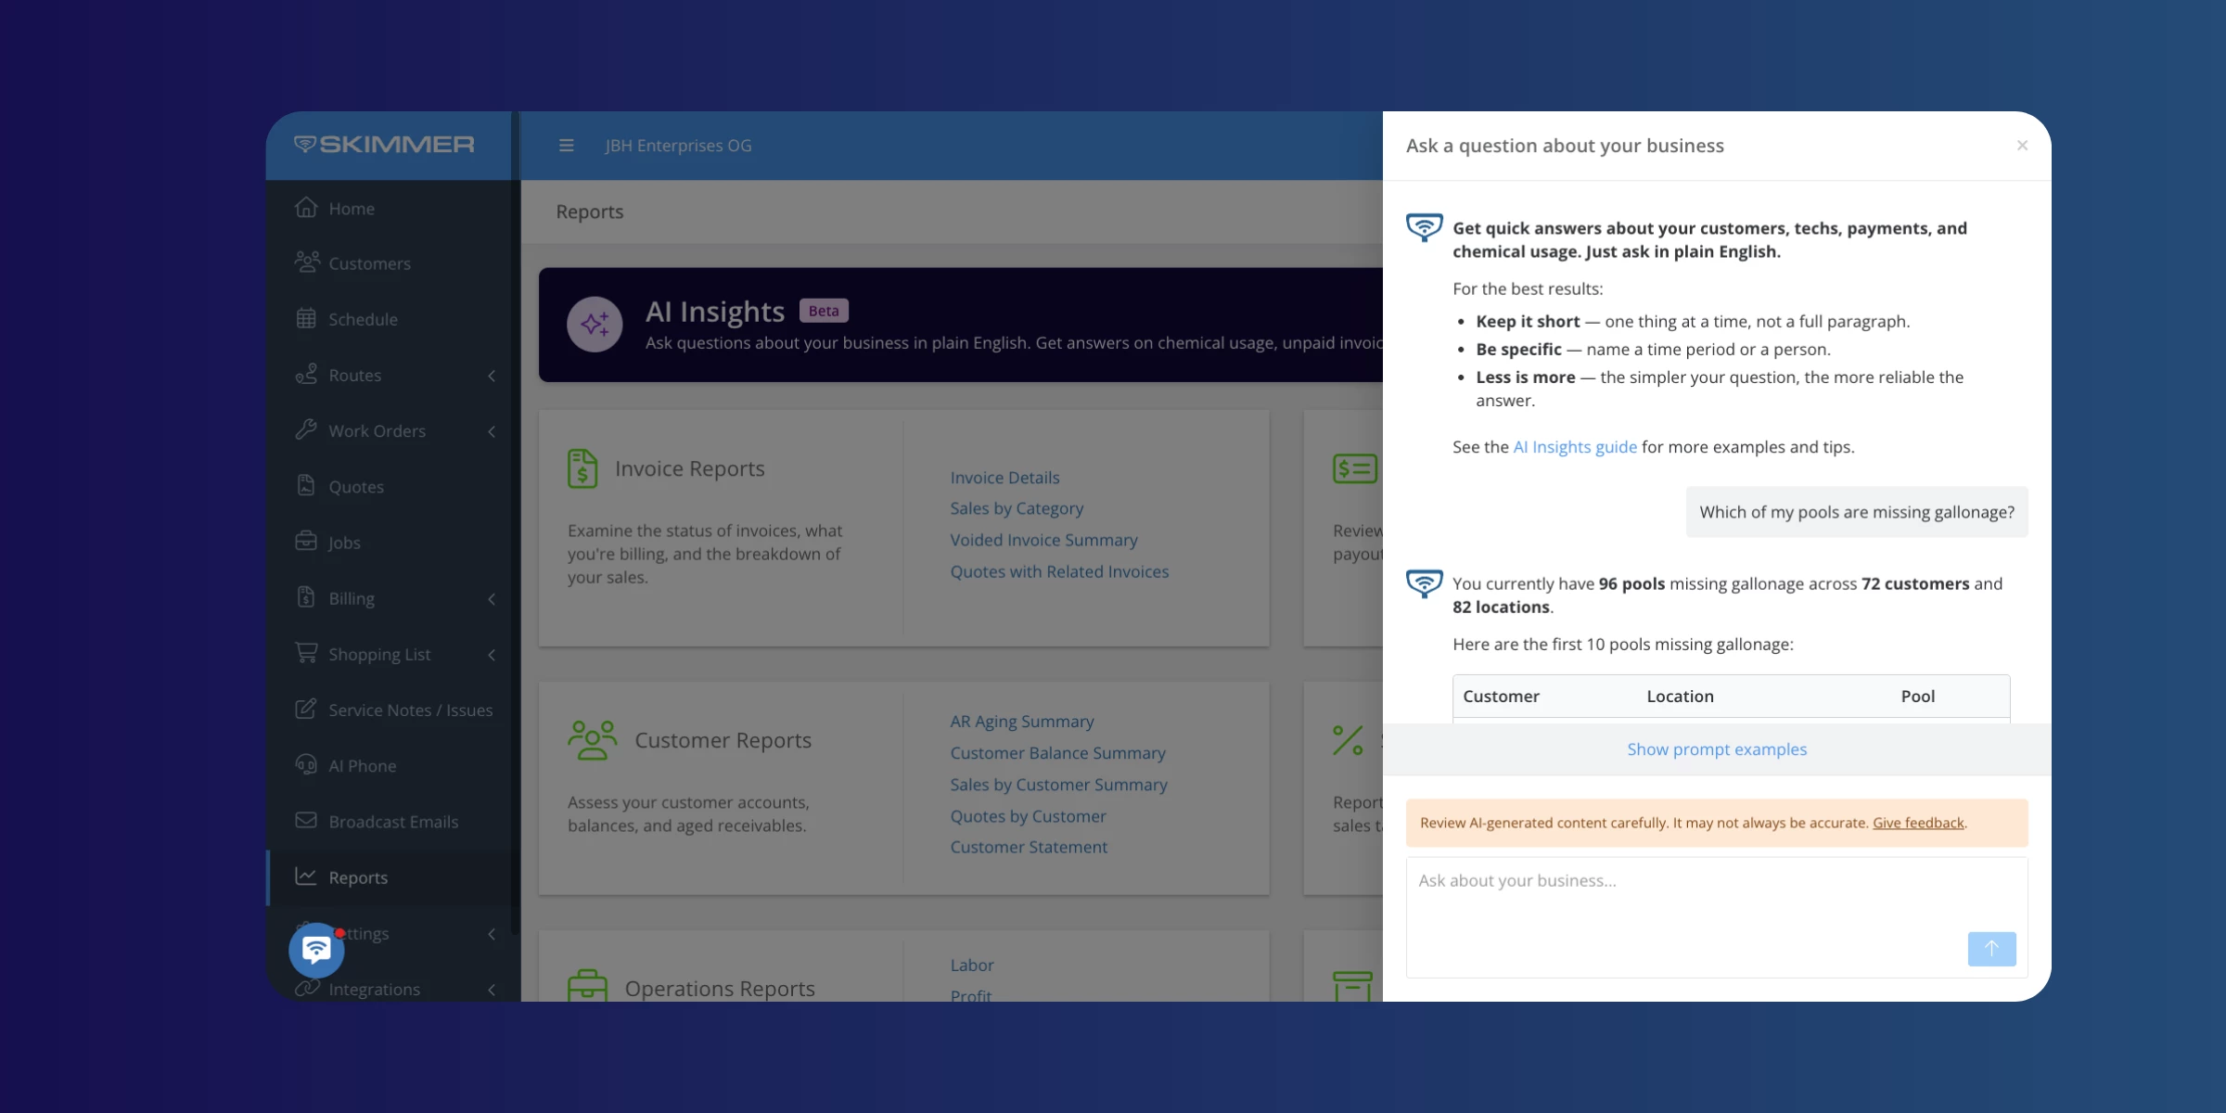Click the Broadcast Emails envelope icon
Image resolution: width=2226 pixels, height=1113 pixels.
(306, 821)
